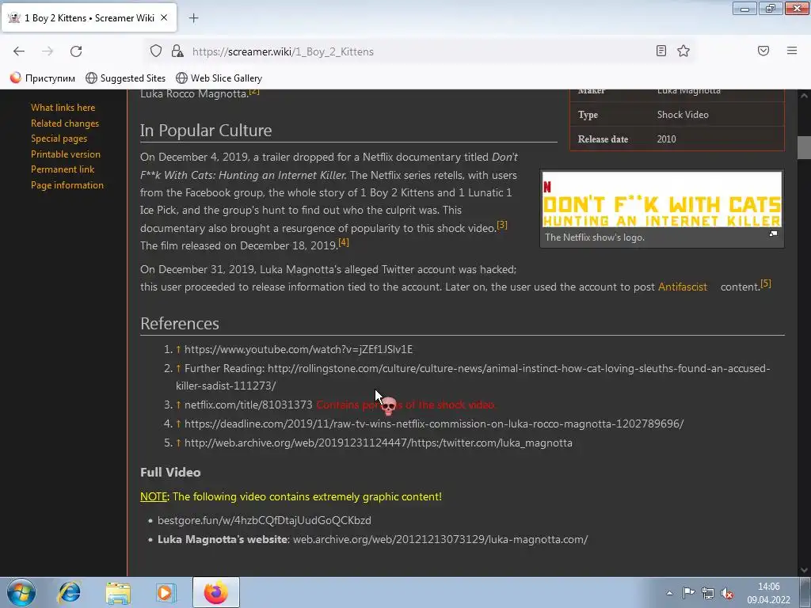Open Printable version sidebar link
The height and width of the screenshot is (608, 811).
[x=66, y=154]
